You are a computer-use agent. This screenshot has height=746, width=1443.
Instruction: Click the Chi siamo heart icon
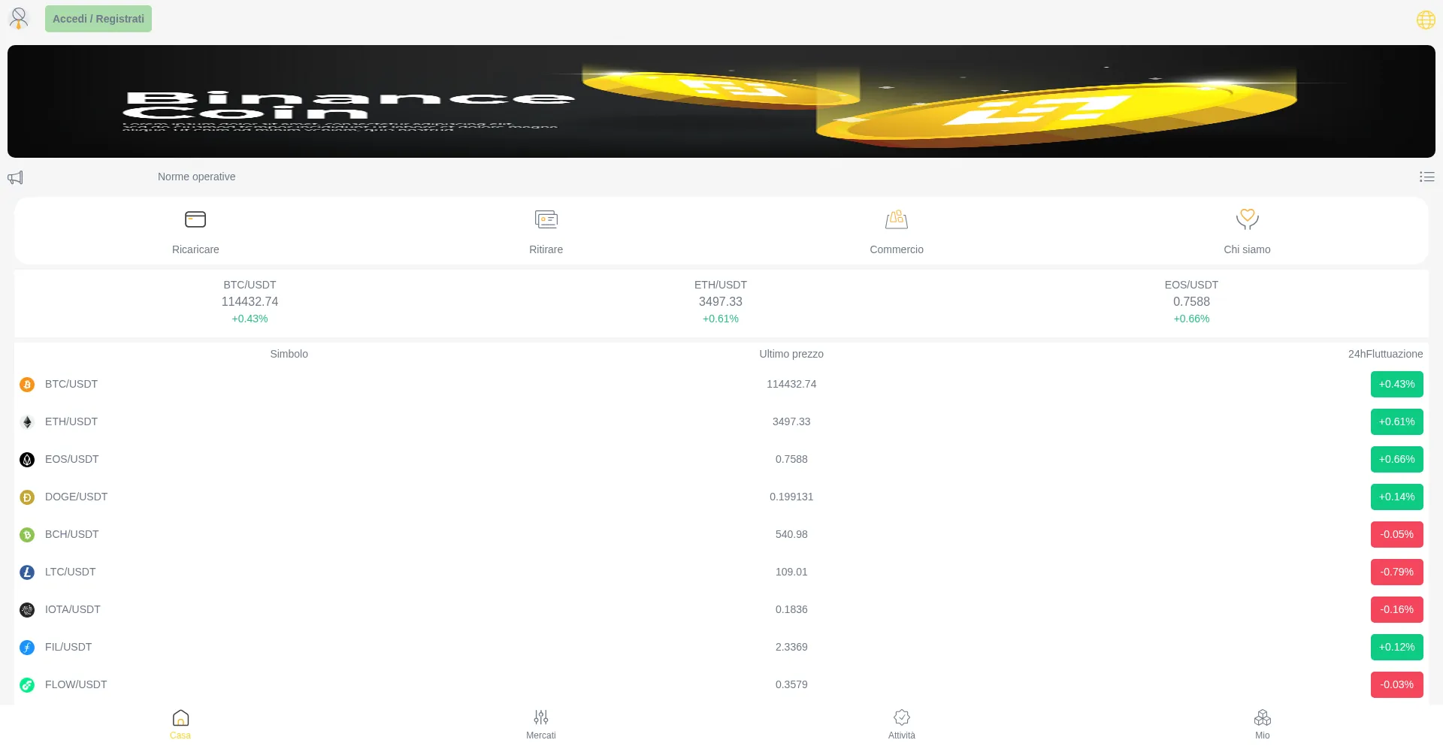click(1247, 219)
